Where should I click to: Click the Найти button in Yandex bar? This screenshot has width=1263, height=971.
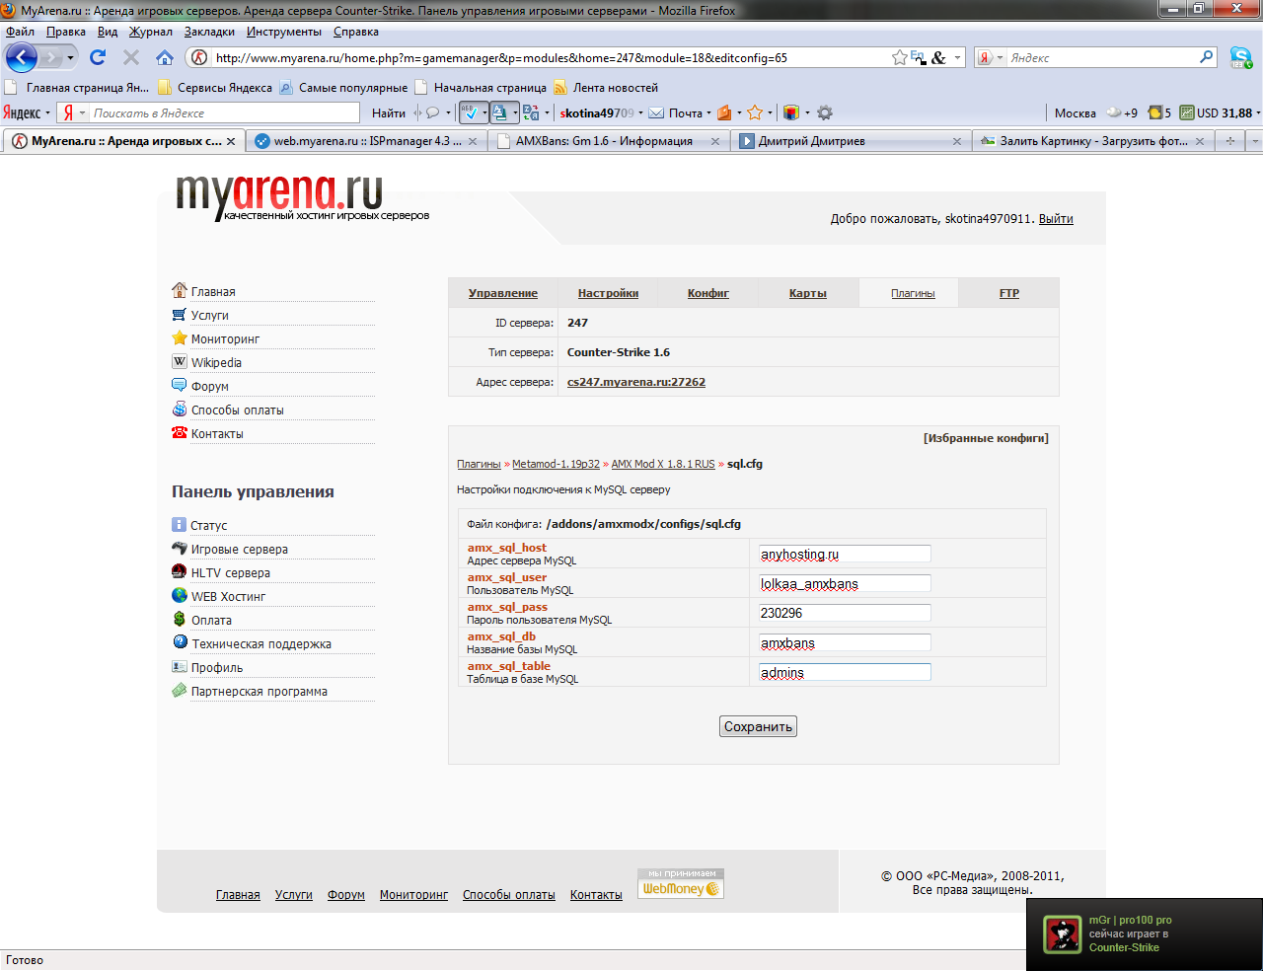389,112
